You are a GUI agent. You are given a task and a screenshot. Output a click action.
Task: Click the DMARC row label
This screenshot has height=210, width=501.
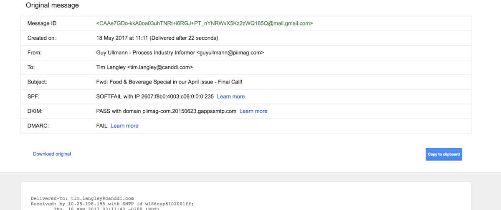pos(38,126)
